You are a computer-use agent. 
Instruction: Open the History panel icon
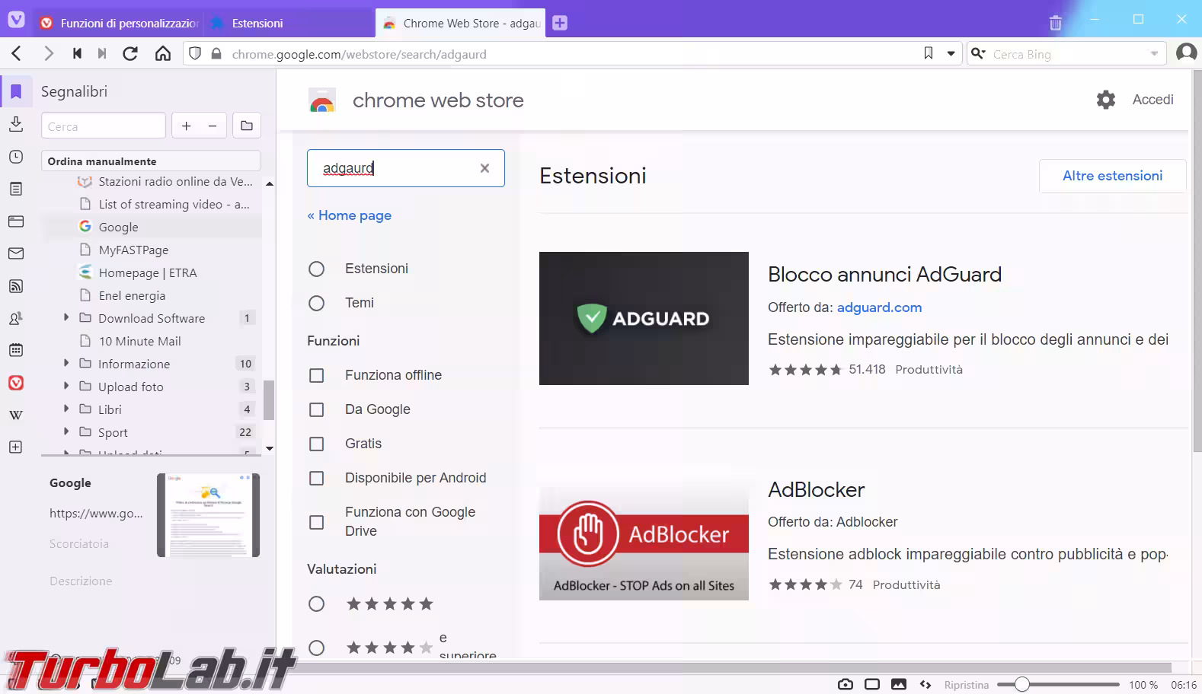point(16,157)
